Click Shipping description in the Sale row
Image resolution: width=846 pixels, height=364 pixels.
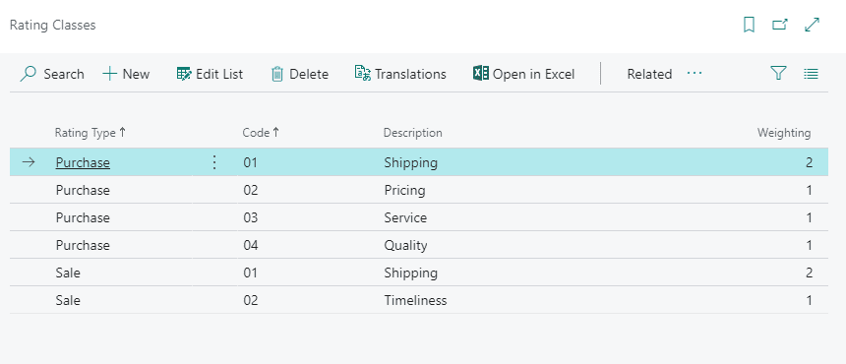410,273
